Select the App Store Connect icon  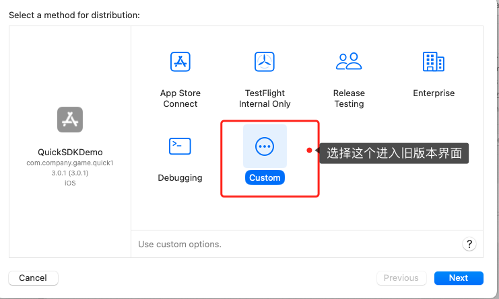pyautogui.click(x=180, y=62)
